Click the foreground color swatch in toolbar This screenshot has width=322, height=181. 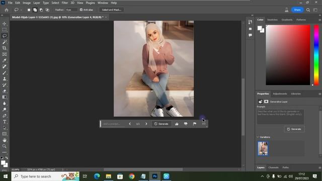click(x=3, y=163)
